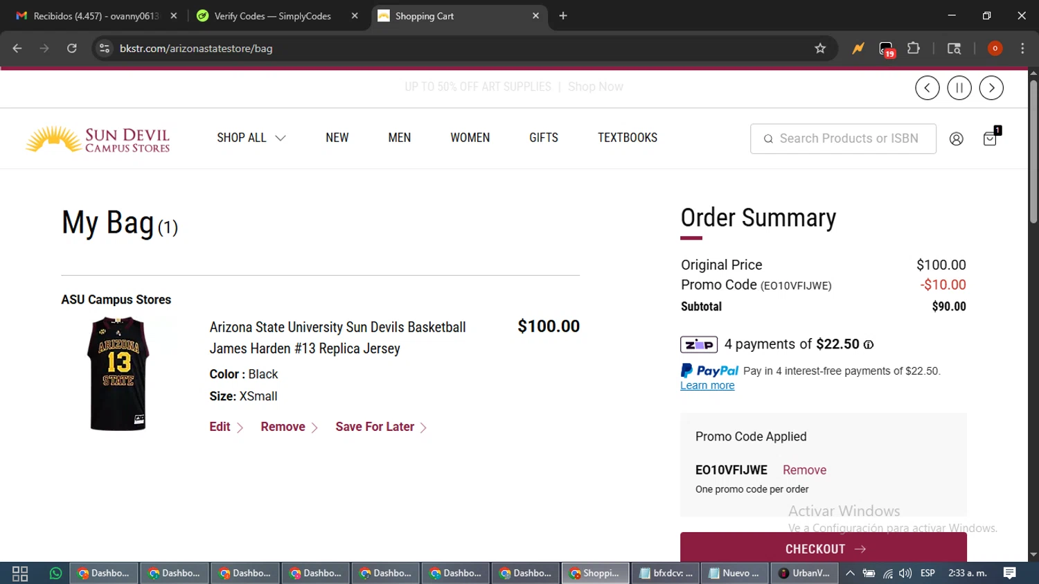Save the jersey for later
The image size is (1039, 584).
[x=381, y=427]
